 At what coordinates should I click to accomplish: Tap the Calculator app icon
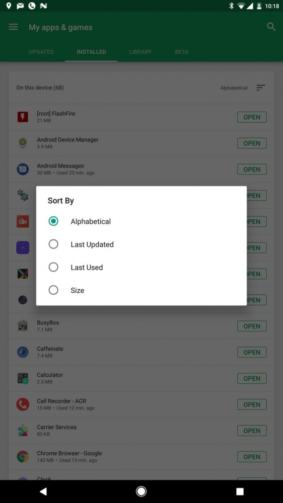(23, 378)
